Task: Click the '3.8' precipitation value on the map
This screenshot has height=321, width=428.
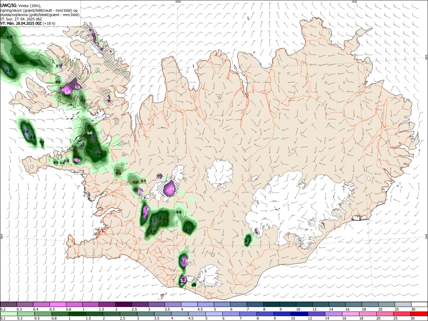Action: pos(9,71)
